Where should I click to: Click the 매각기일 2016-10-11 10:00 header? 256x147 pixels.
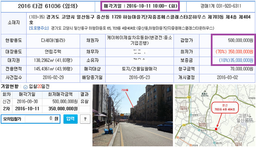140,6
